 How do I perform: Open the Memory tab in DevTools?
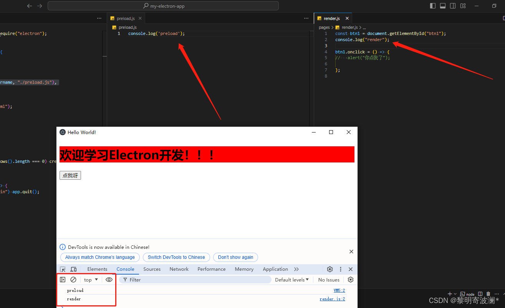(x=244, y=269)
